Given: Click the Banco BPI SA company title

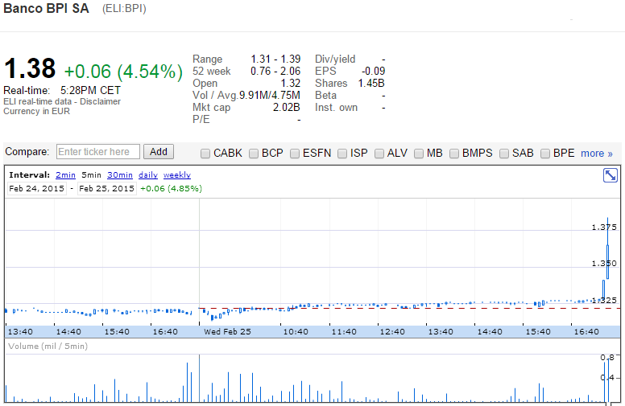Looking at the screenshot, I should (46, 8).
